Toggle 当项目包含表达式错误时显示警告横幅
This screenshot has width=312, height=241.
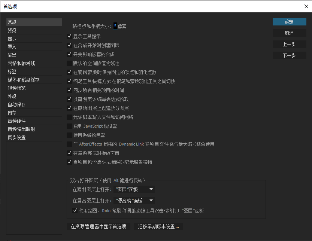[x=69, y=162]
